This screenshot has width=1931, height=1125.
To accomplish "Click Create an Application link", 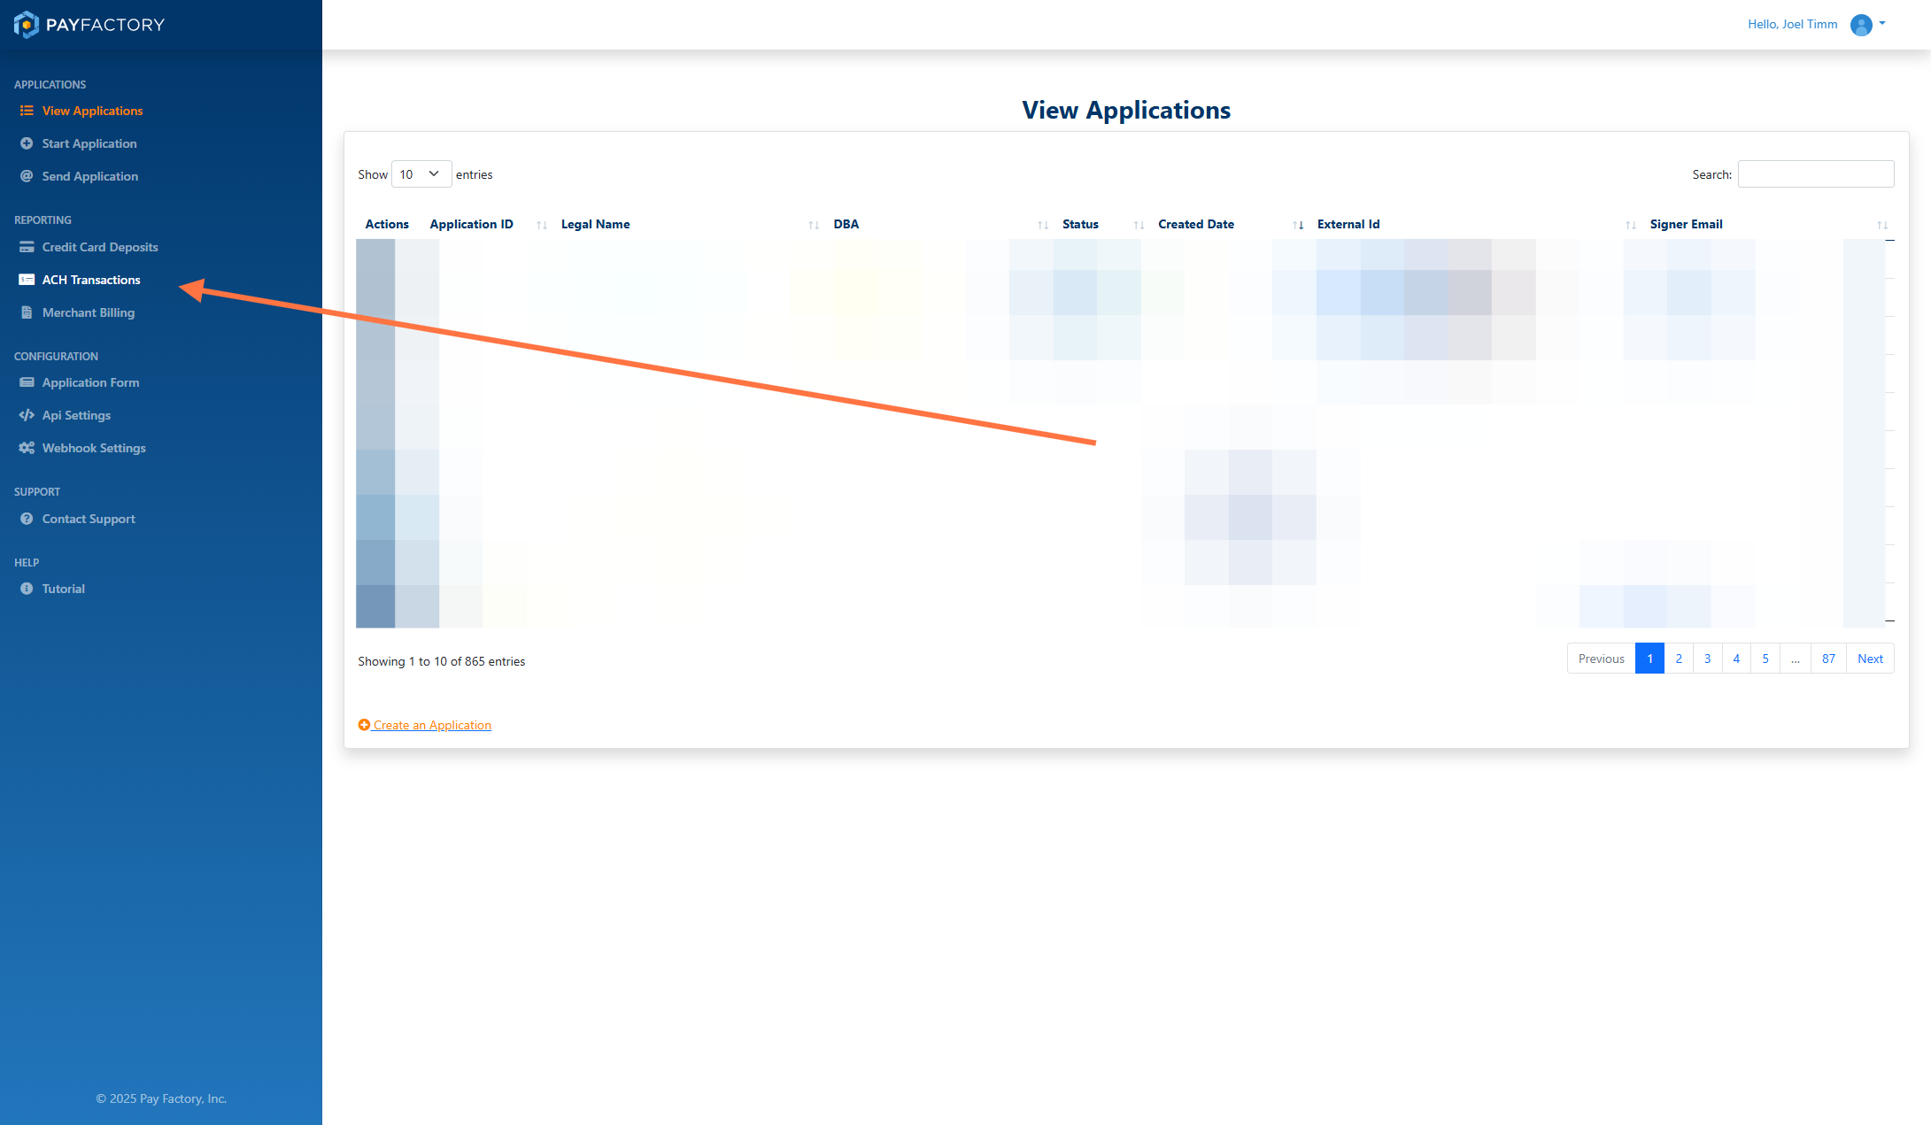I will click(432, 725).
